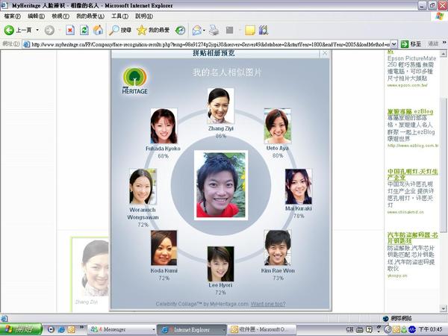This screenshot has width=448, height=336.
Task: Open the 工具 (Tools) menu
Action: click(x=119, y=16)
